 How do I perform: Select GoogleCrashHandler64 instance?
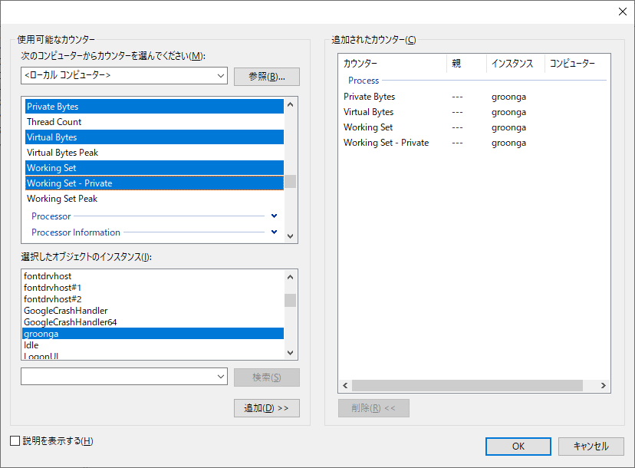tap(70, 322)
